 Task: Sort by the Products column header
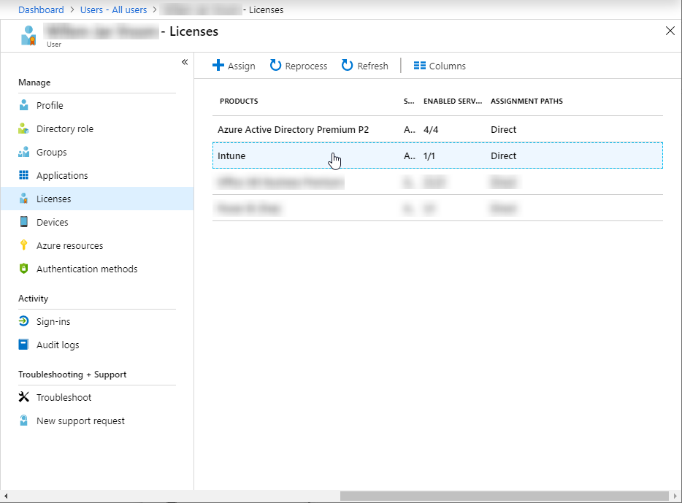pyautogui.click(x=239, y=101)
